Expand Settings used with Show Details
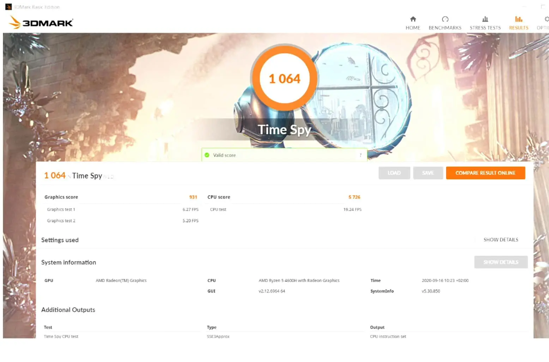This screenshot has width=549, height=362. point(501,240)
